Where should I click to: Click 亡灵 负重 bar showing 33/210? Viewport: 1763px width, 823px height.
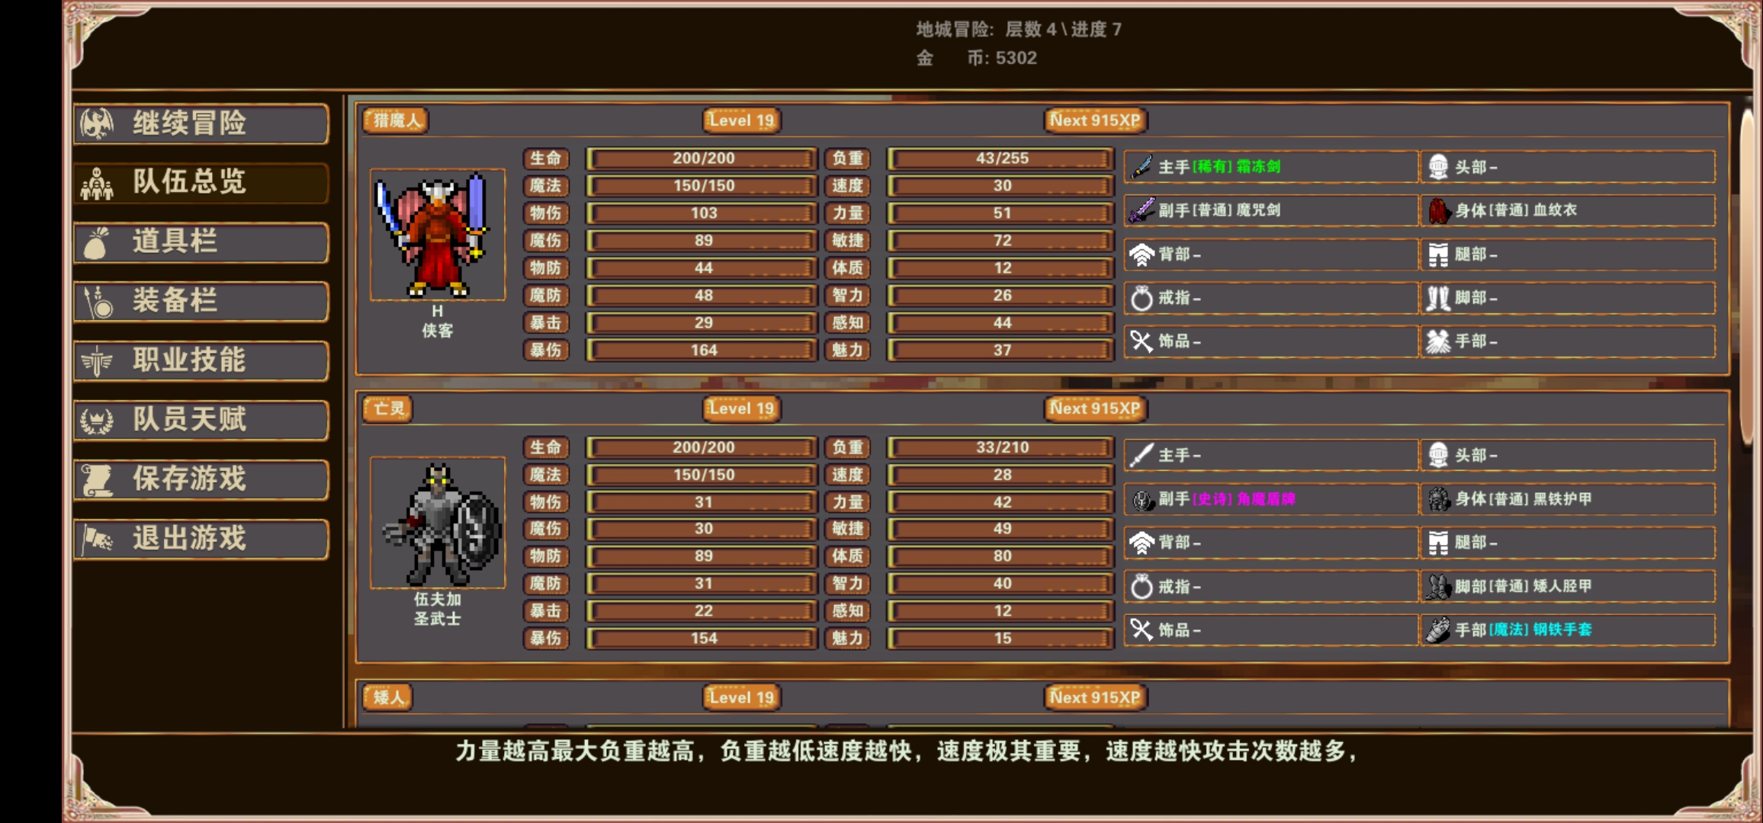coord(1000,447)
